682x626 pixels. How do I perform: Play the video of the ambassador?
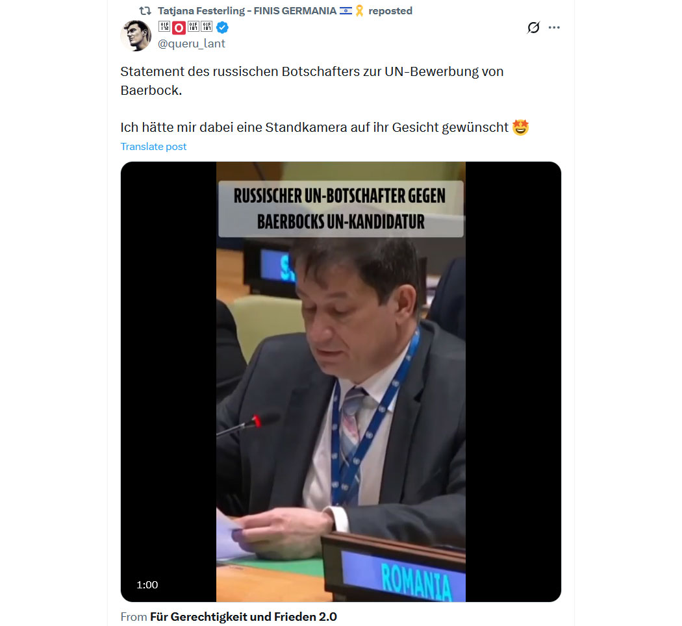tap(340, 382)
